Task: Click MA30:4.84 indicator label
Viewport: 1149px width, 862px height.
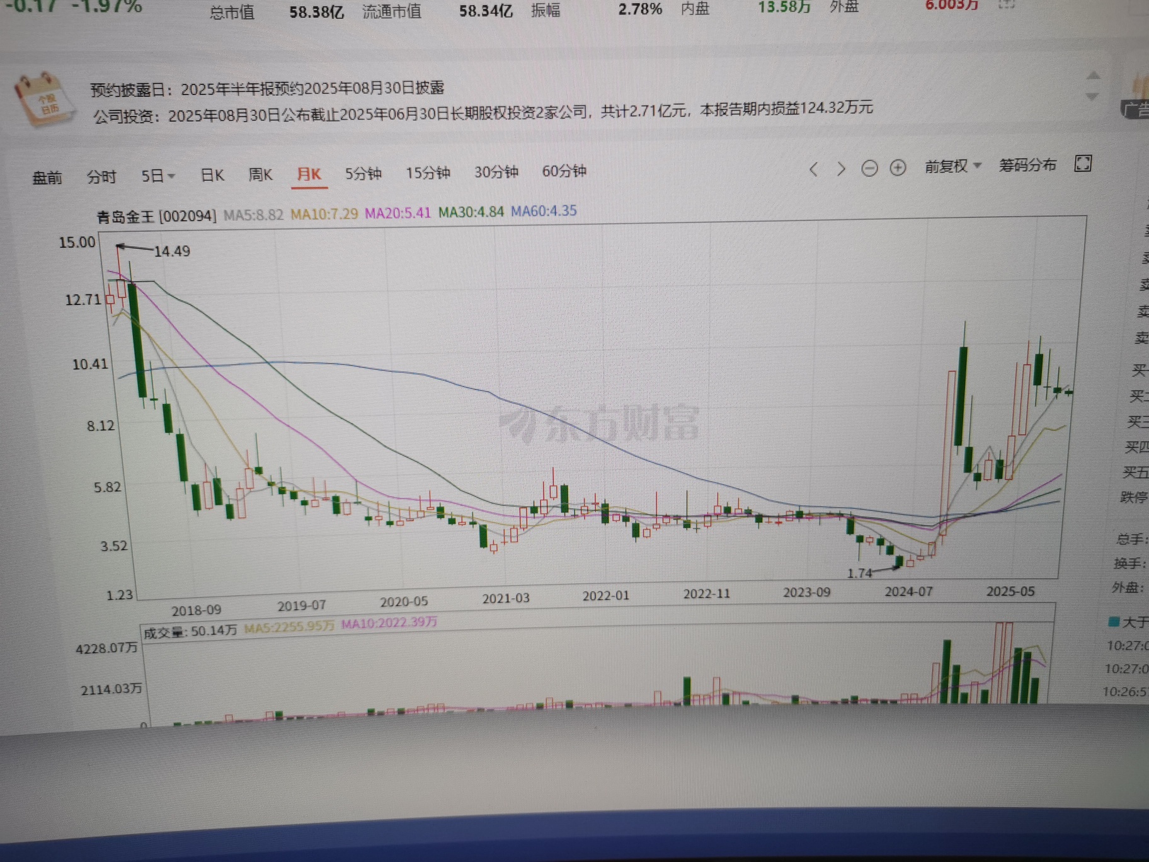Action: click(x=471, y=212)
